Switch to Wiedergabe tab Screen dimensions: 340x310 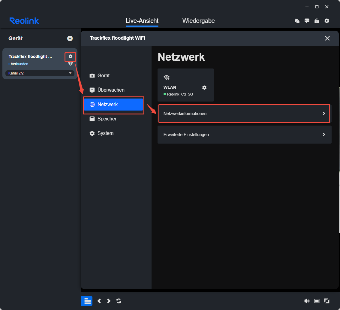pyautogui.click(x=198, y=21)
